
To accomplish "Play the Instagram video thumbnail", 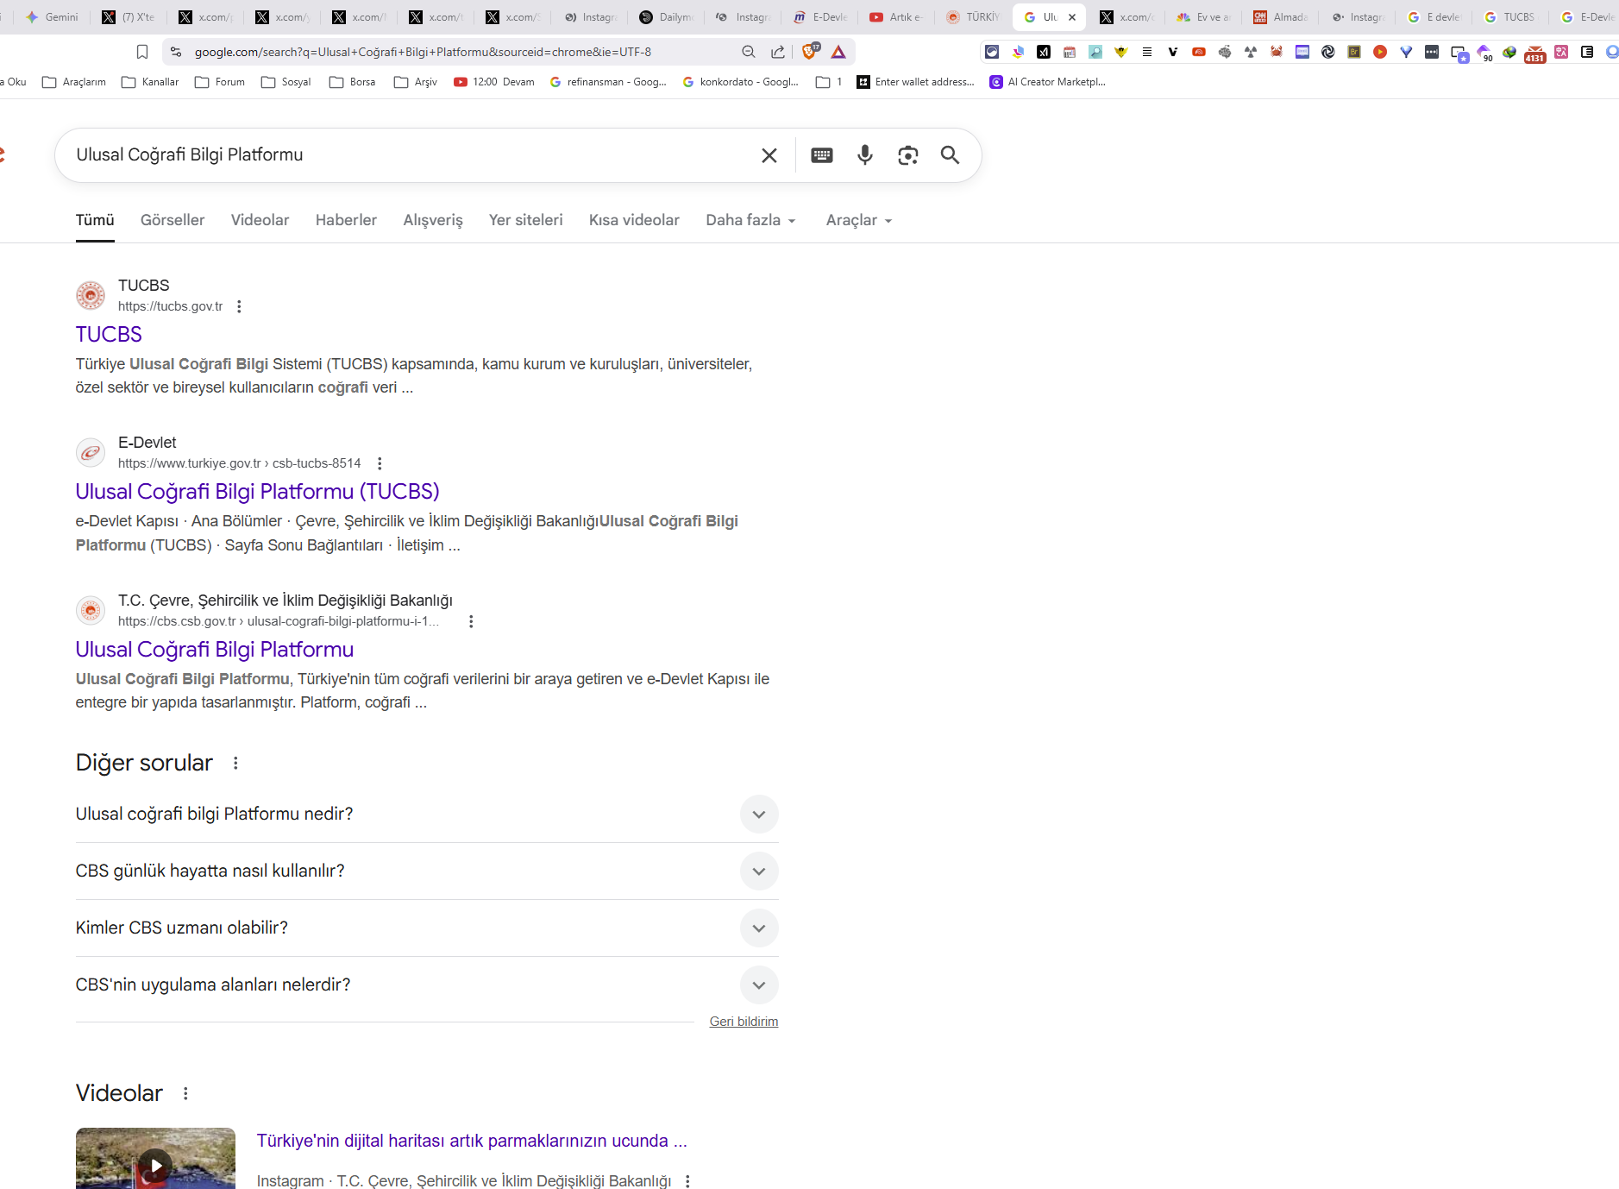I will pos(155,1159).
